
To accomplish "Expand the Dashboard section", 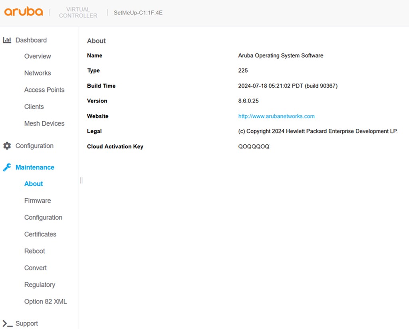I will (x=31, y=40).
